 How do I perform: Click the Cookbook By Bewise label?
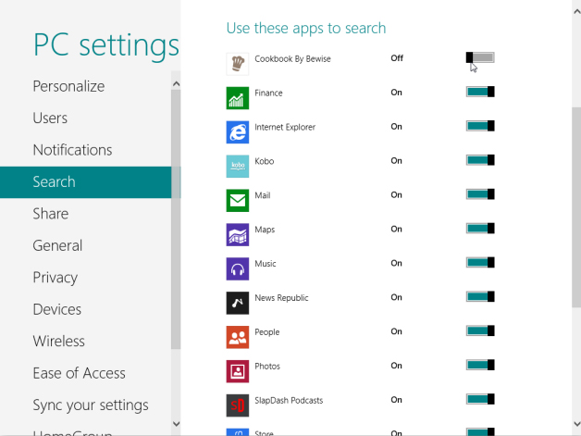[292, 58]
